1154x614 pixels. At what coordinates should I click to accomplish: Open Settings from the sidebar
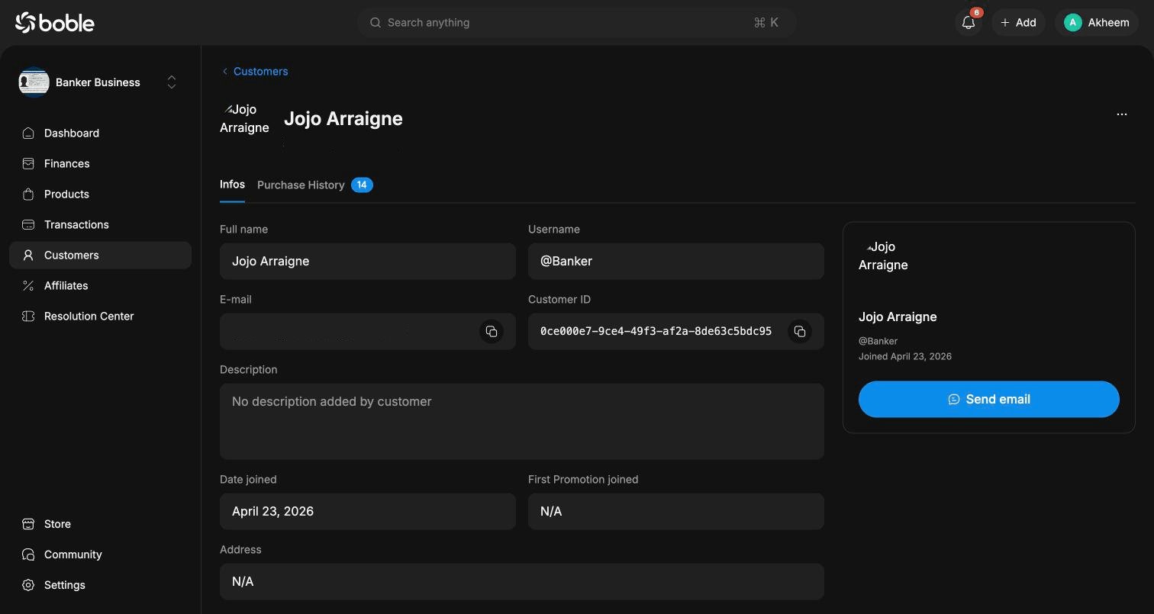click(x=100, y=585)
